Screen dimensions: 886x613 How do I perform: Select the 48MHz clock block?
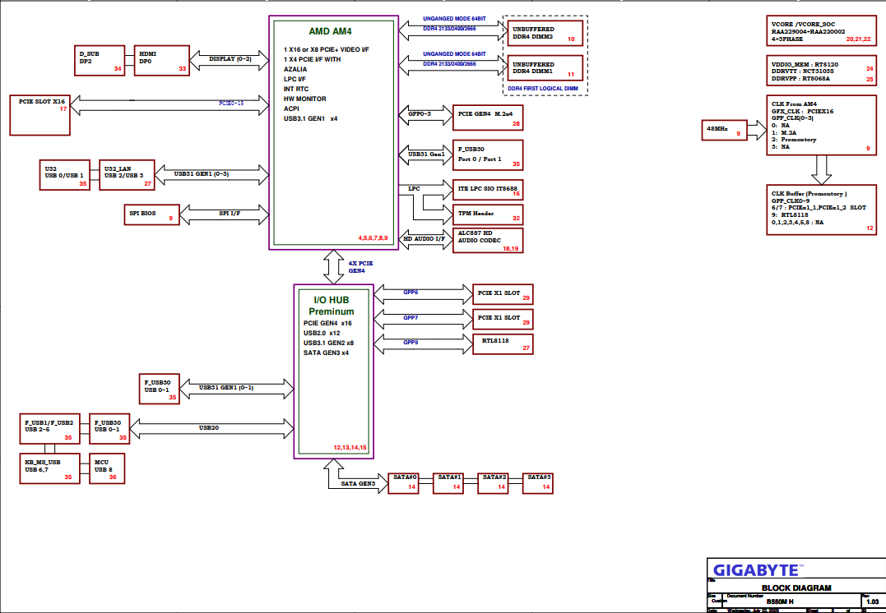click(x=725, y=130)
